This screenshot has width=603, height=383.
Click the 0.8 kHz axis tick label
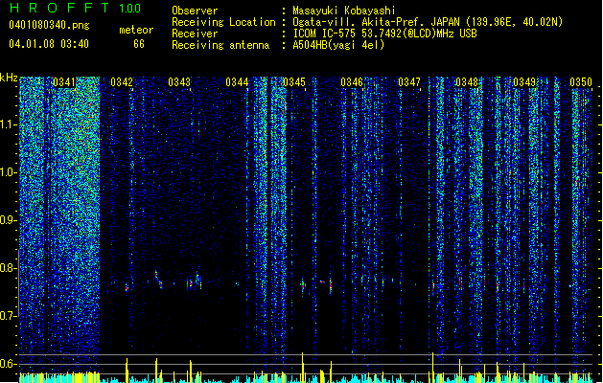9,268
